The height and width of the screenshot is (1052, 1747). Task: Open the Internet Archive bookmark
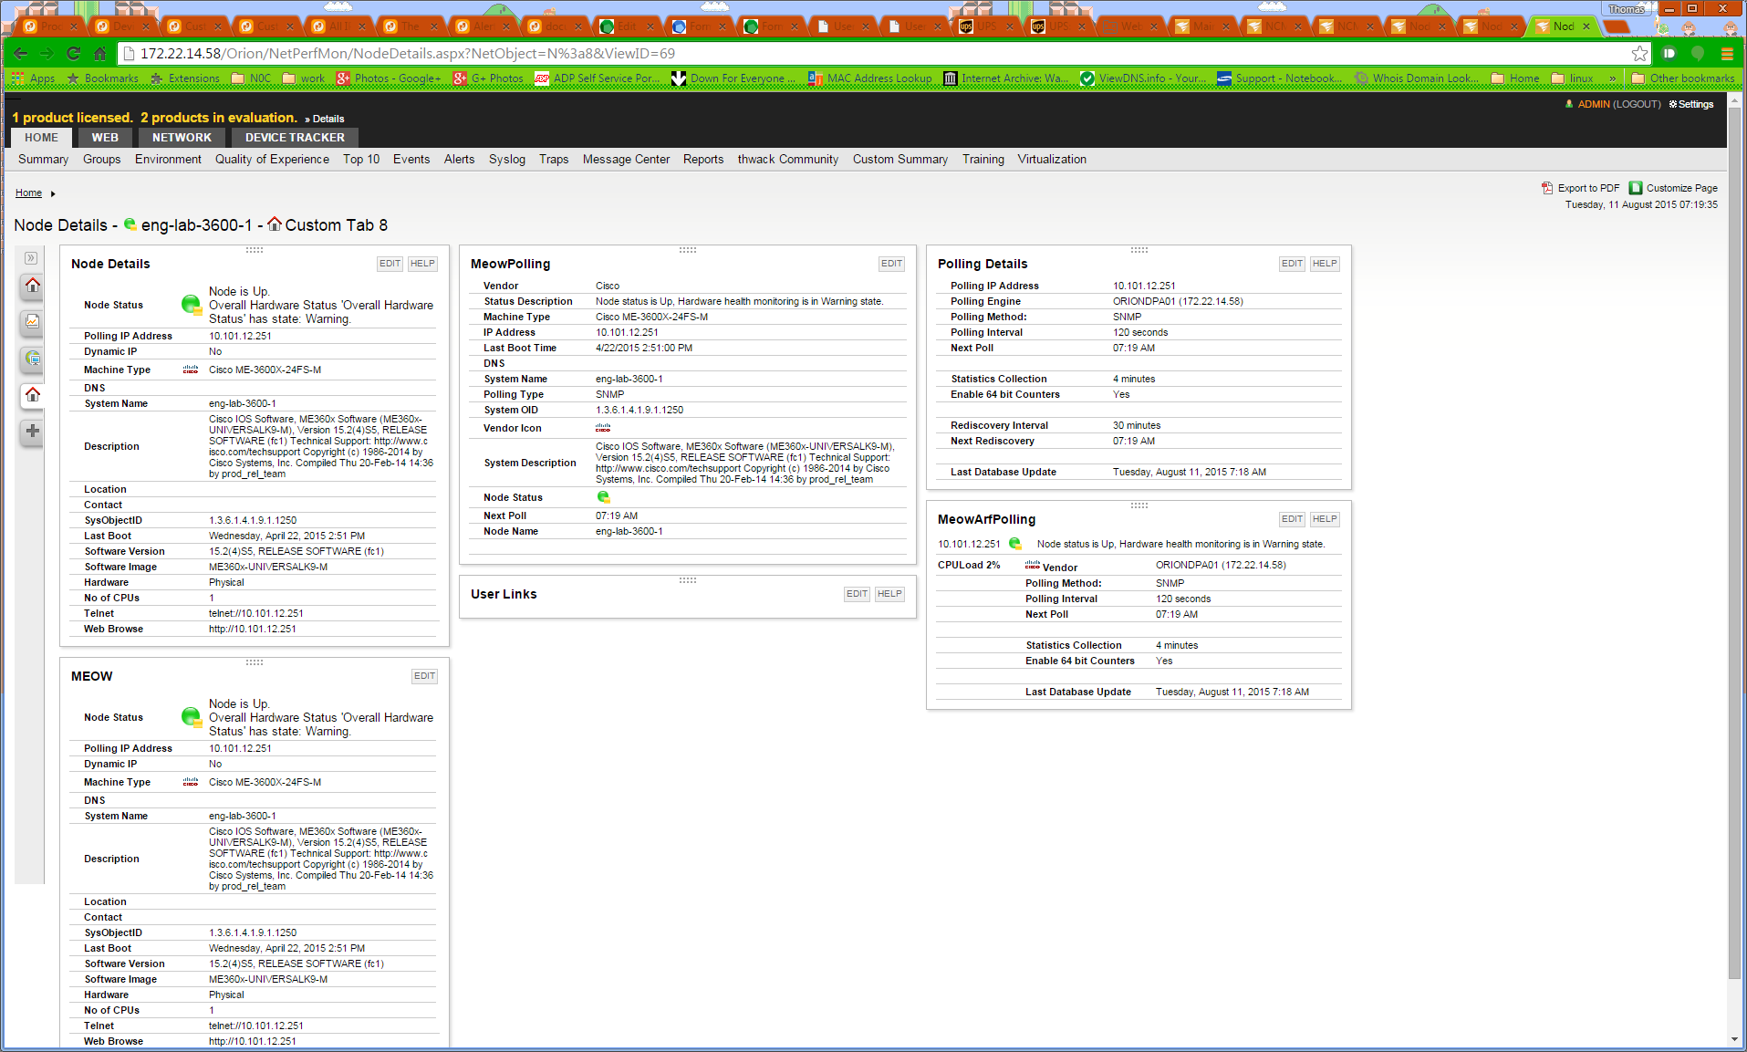[1004, 78]
